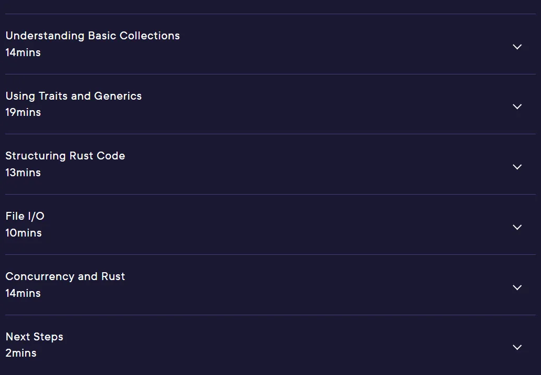The image size is (541, 375).
Task: Click the 13mins duration label
Action: tap(23, 173)
